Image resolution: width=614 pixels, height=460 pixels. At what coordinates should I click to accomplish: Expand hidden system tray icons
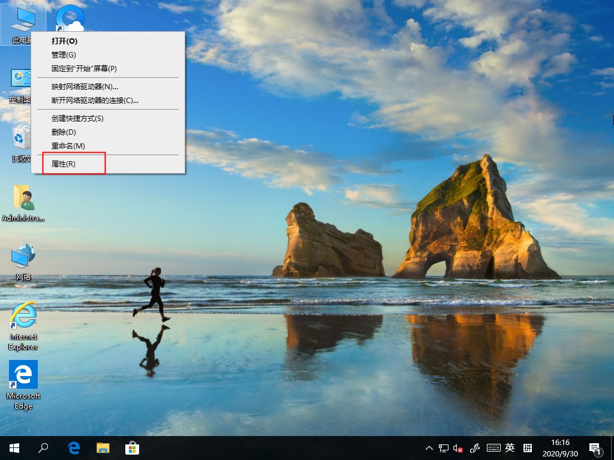coord(429,447)
